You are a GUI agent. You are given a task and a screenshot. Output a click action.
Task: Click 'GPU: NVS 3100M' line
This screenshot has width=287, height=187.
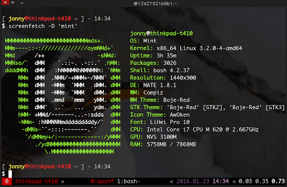click(x=153, y=137)
